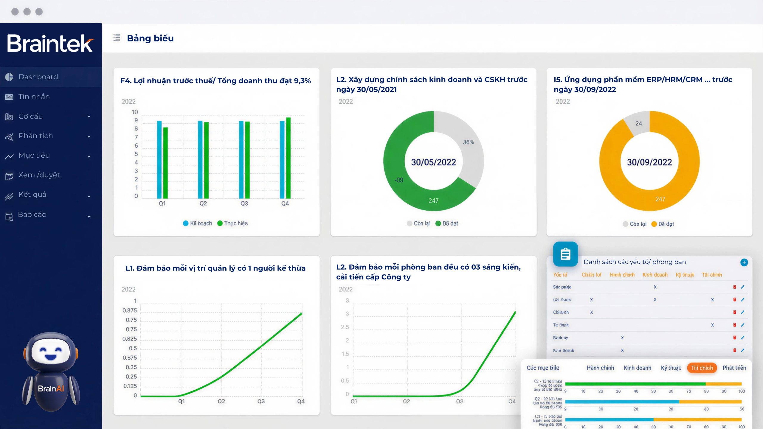
Task: Click the blue plus add icon
Action: tap(744, 262)
